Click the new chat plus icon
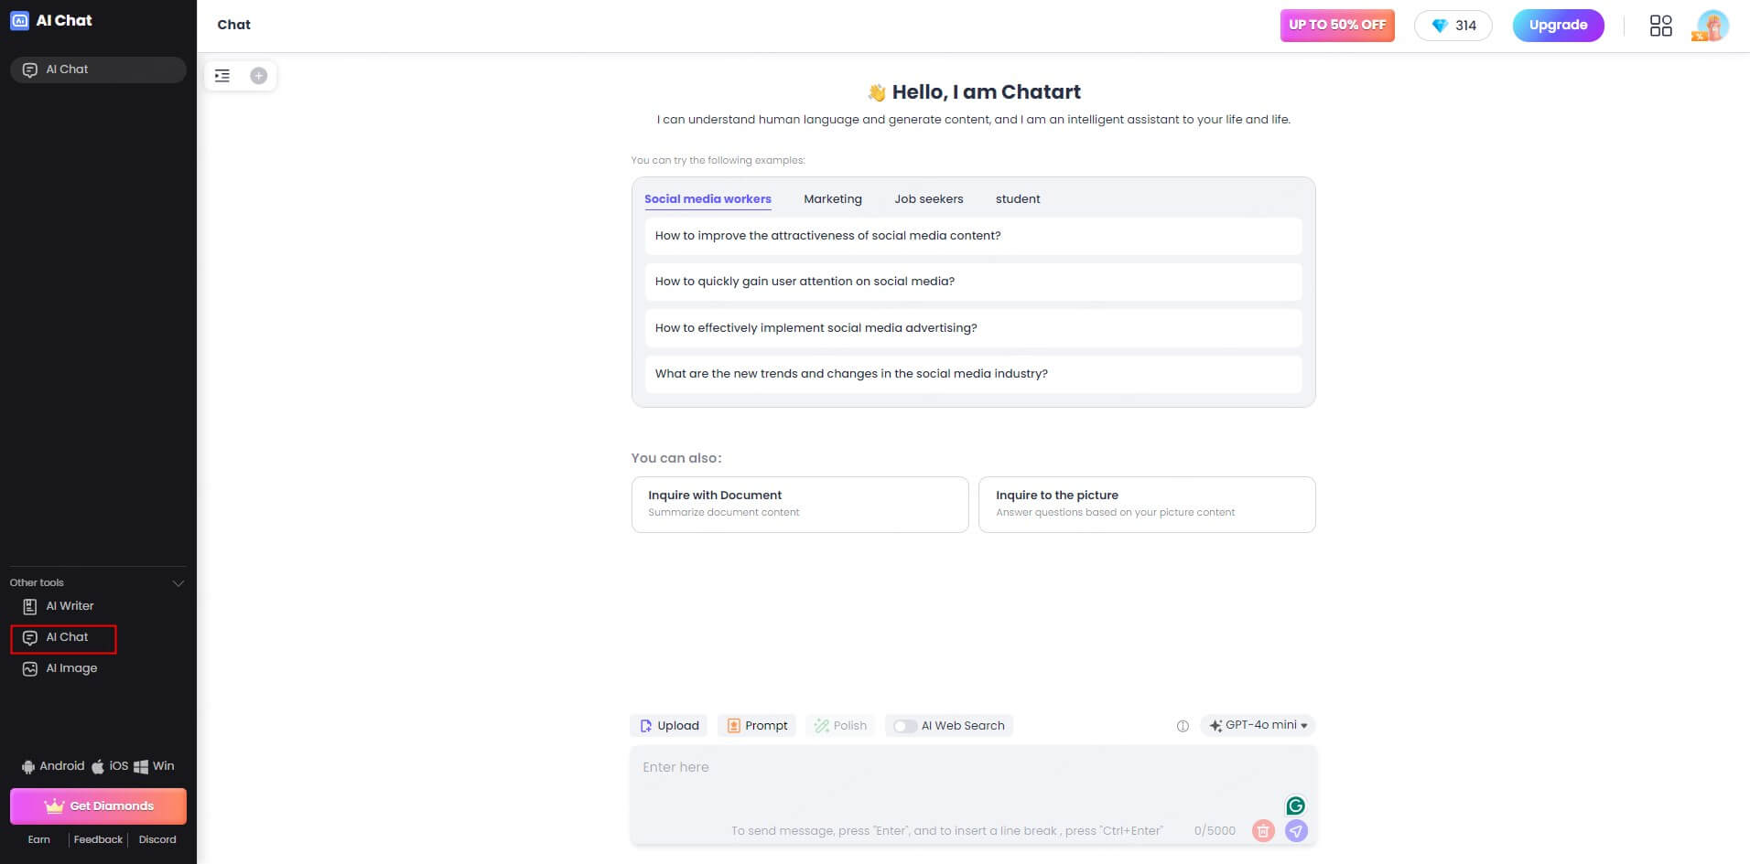1750x864 pixels. (x=259, y=76)
